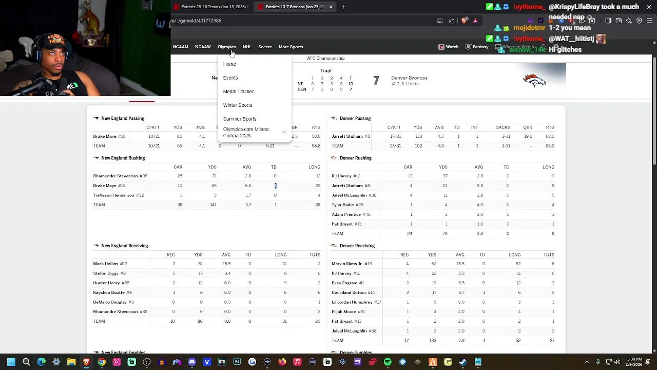Screen dimensions: 657x370
Task: Open taskbar Search
Action: [x=26, y=362]
